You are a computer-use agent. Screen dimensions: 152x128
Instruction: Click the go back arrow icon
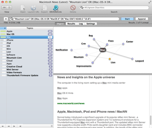pyautogui.click(x=3, y=126)
